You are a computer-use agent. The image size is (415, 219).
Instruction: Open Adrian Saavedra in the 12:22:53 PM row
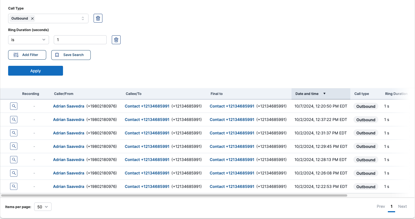pos(69,187)
